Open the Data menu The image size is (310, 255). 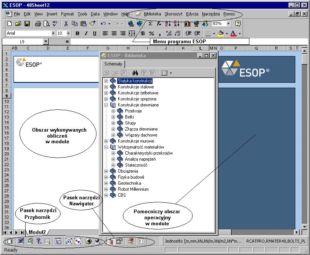(95, 14)
